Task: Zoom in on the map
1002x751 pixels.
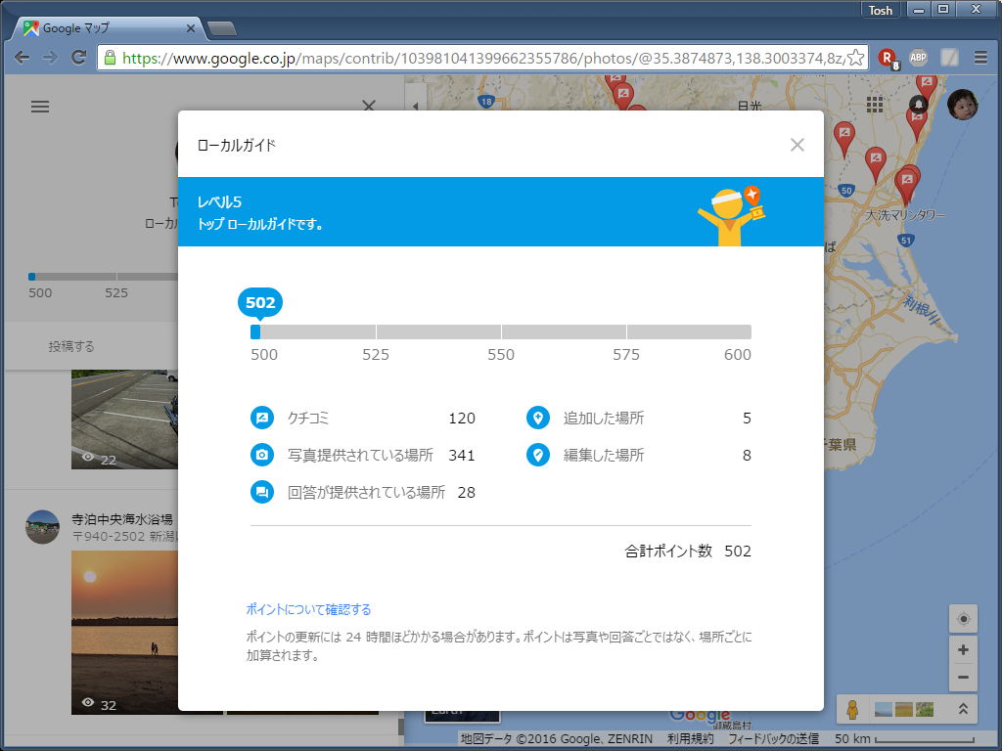Action: [x=963, y=650]
